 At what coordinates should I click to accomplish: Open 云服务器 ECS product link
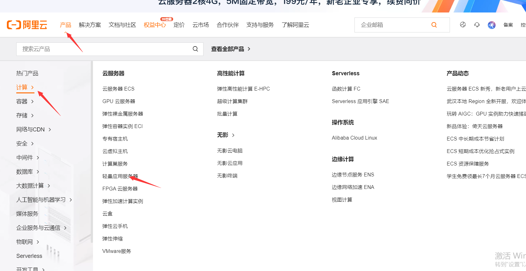click(x=118, y=89)
